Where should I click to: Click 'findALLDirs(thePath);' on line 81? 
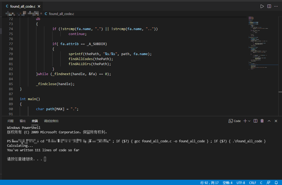90,64
